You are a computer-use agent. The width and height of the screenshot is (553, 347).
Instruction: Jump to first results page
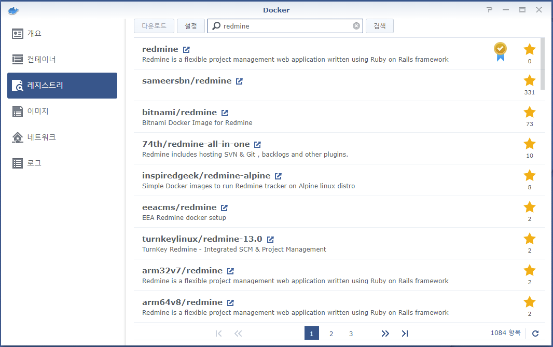pos(219,333)
